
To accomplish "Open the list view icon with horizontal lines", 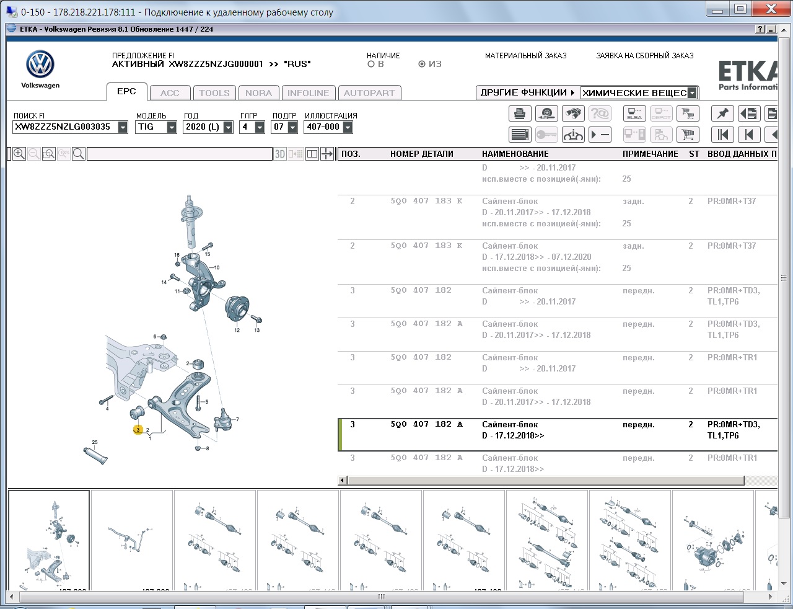I will 520,135.
